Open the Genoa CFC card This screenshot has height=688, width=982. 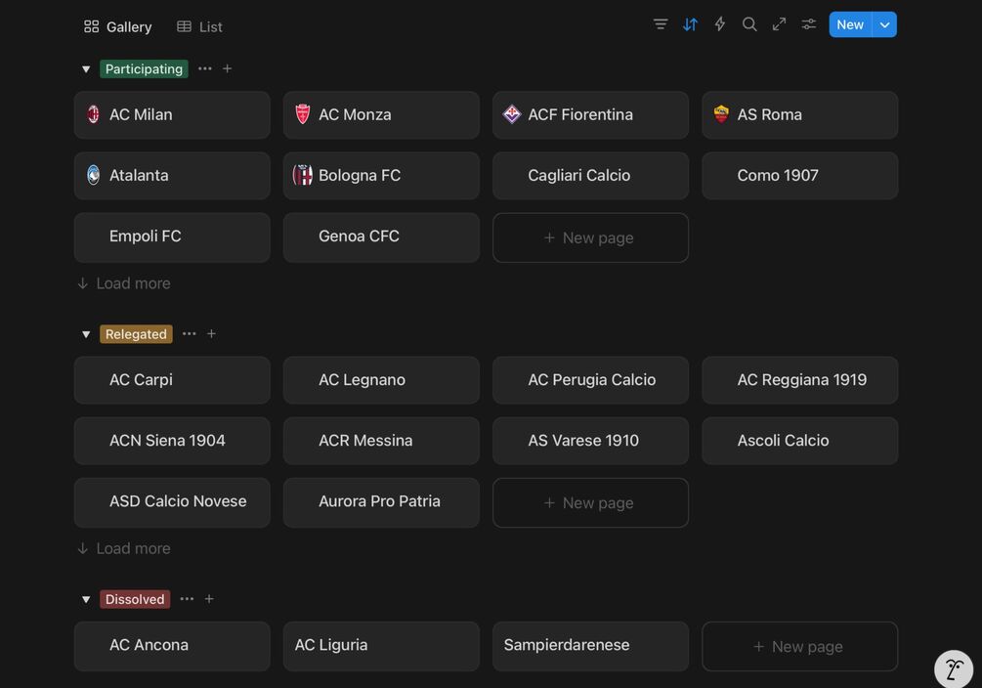(381, 236)
